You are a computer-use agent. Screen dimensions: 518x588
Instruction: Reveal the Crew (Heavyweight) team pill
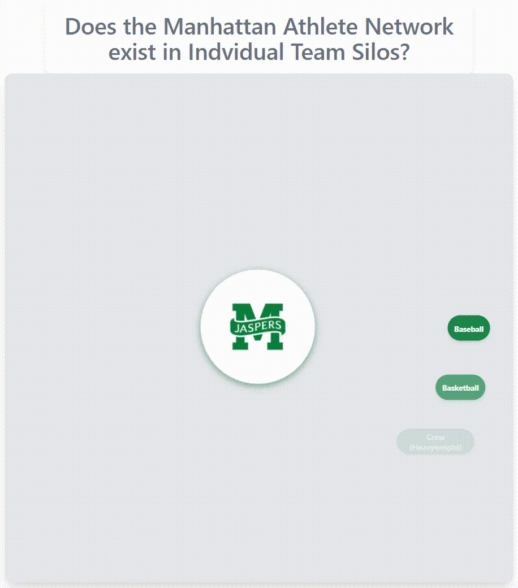(435, 442)
